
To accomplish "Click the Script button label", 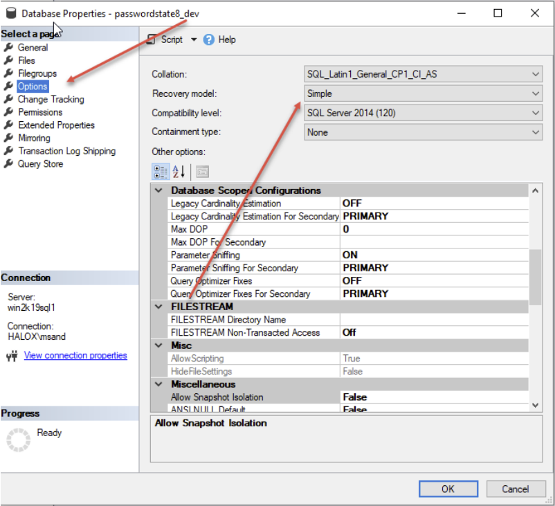I will click(x=172, y=39).
